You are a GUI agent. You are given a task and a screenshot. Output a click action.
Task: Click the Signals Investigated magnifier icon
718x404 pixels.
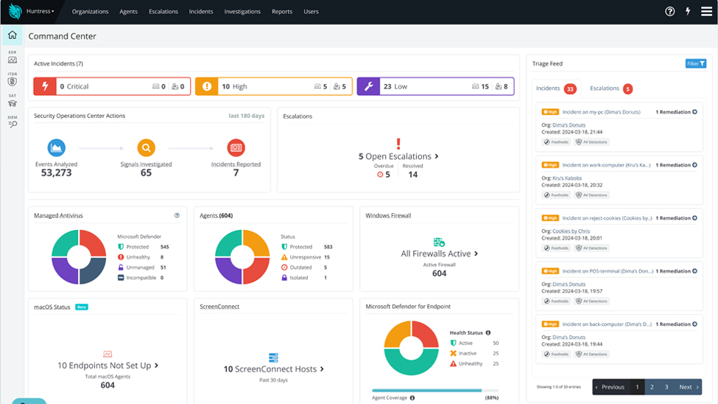pos(146,147)
